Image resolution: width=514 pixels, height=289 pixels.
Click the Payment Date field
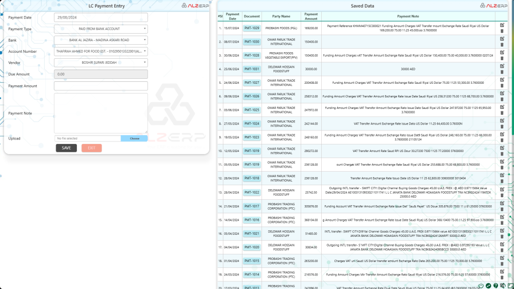101,18
